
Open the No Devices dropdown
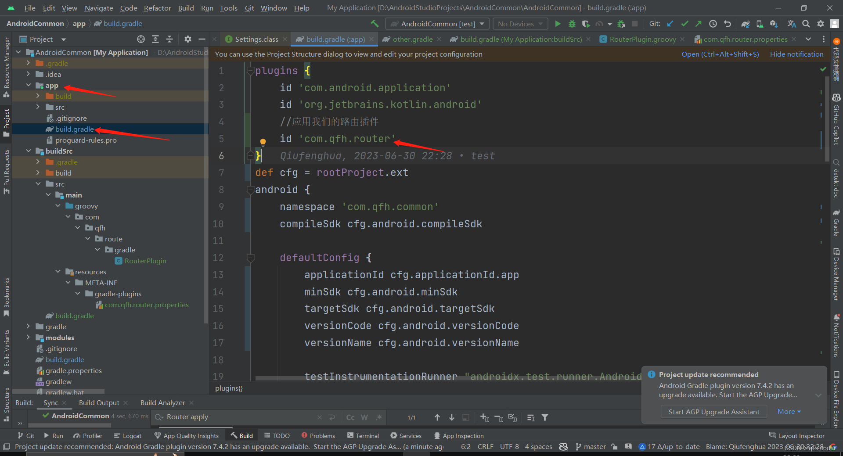[521, 24]
